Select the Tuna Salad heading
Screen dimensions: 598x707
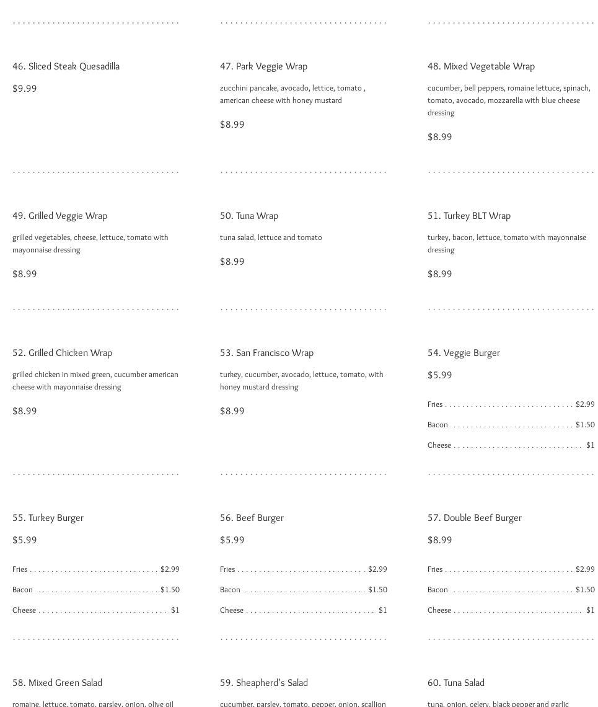(x=456, y=683)
